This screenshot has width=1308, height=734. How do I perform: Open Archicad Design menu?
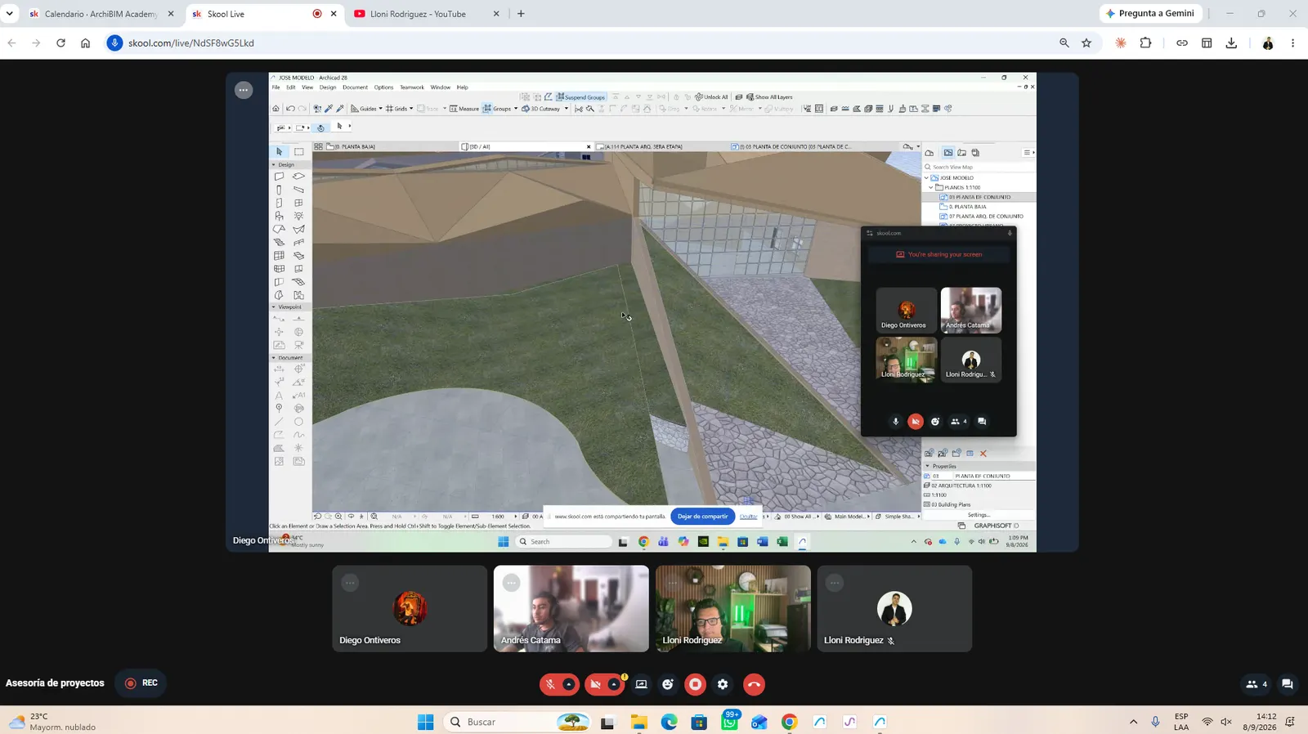coord(328,87)
